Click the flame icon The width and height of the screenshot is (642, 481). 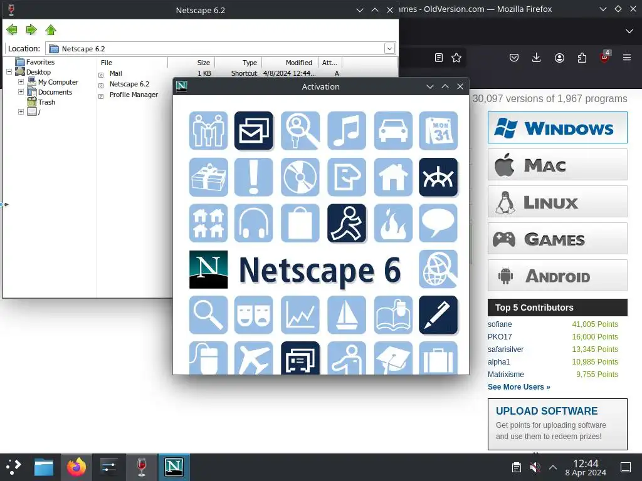(x=393, y=224)
